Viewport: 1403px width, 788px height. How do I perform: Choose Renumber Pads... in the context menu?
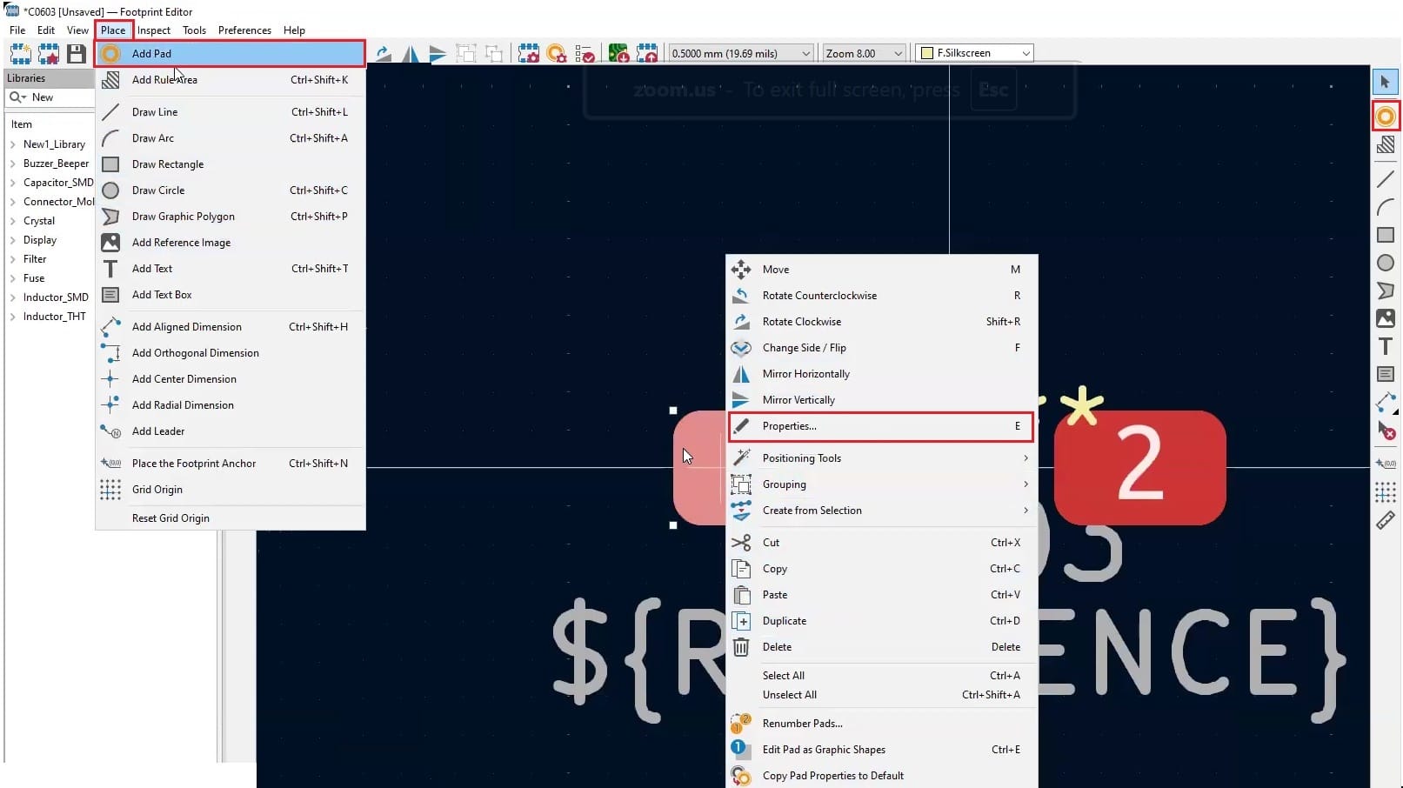coord(881,724)
